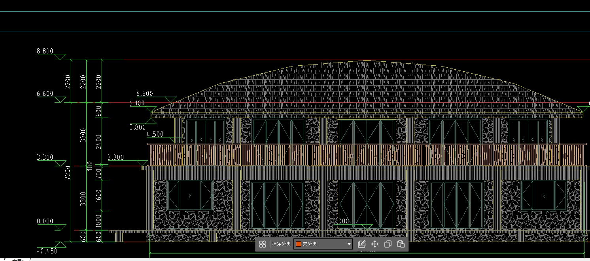The width and height of the screenshot is (590, 261).
Task: Select the move four-arrow icon
Action: [374, 244]
